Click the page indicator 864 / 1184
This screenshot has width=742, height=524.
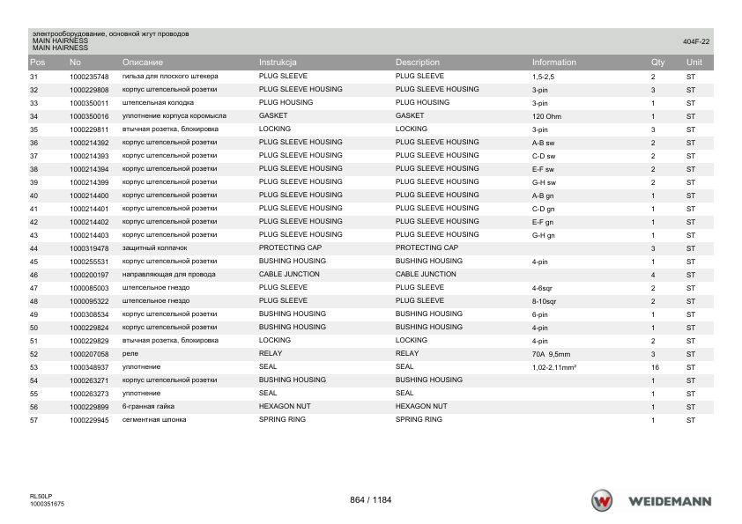(x=370, y=500)
